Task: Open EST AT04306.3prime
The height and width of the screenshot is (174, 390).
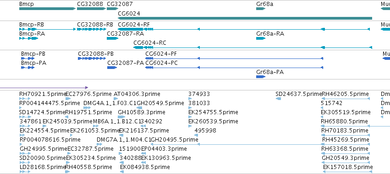Action: [137, 94]
